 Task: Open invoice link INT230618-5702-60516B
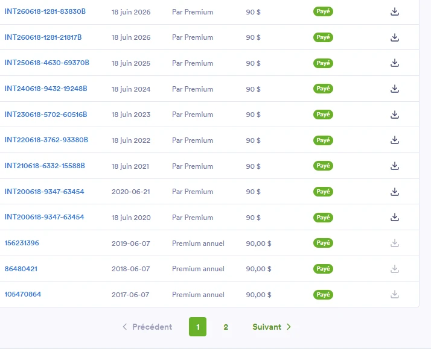(x=46, y=115)
